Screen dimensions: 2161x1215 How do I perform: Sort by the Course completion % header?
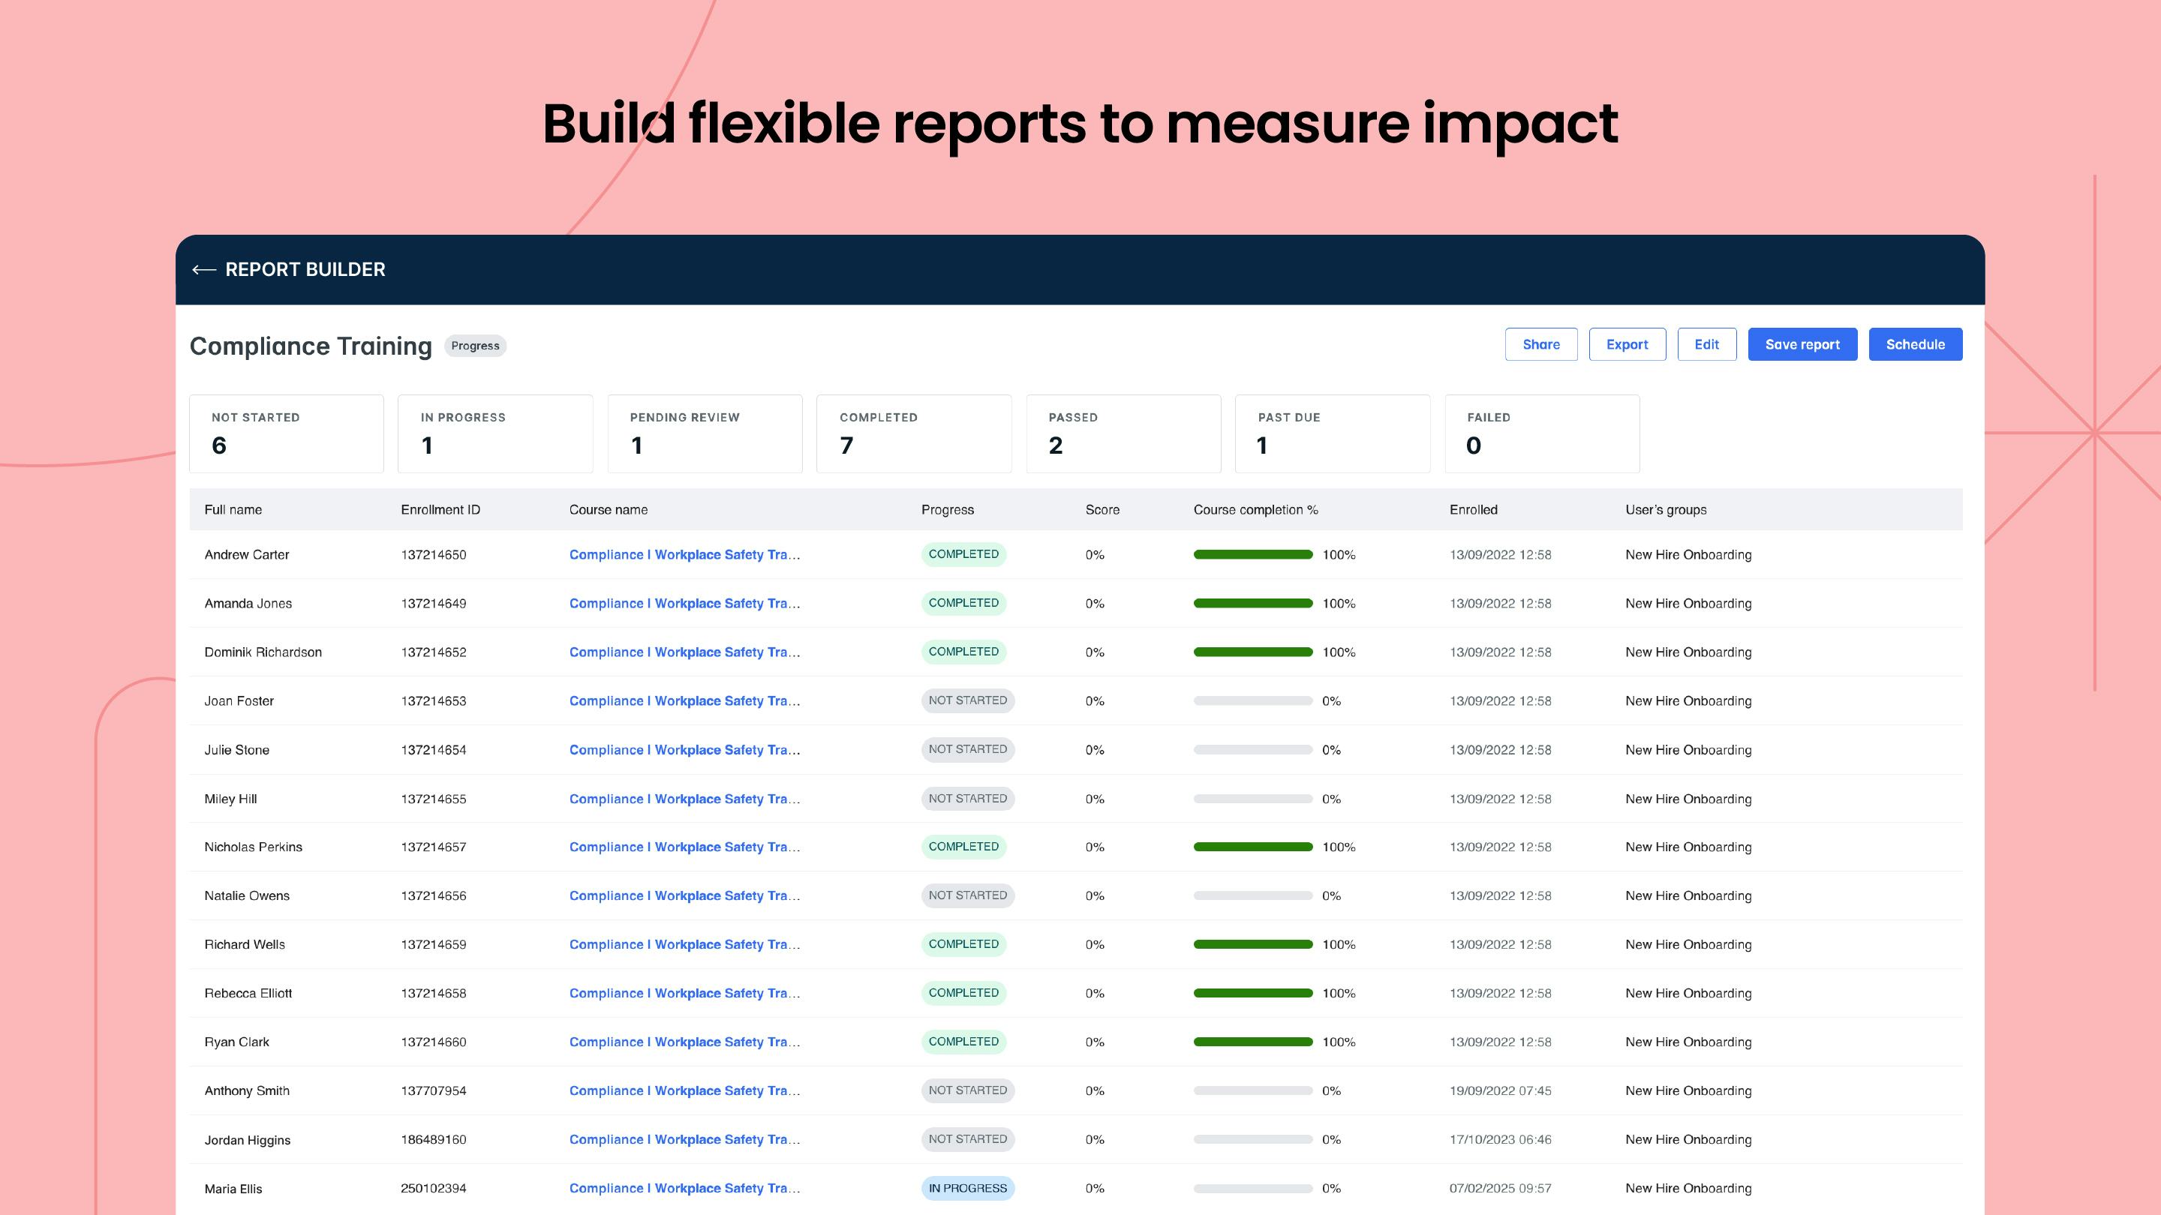tap(1255, 510)
